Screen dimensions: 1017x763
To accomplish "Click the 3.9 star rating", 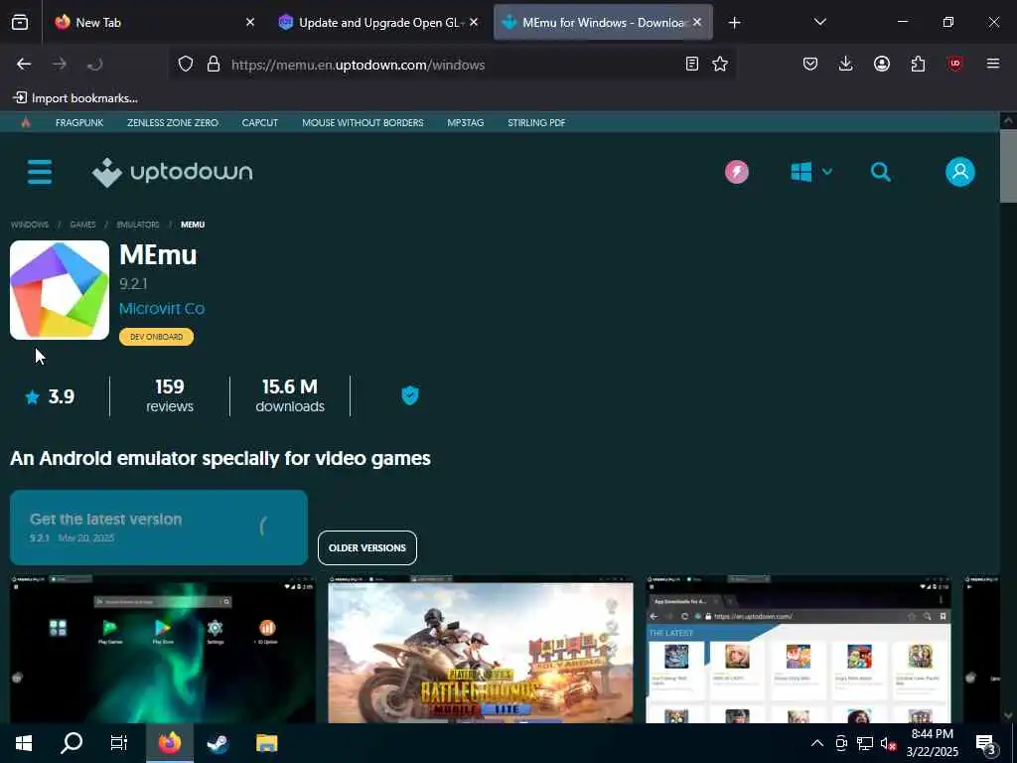I will [50, 396].
